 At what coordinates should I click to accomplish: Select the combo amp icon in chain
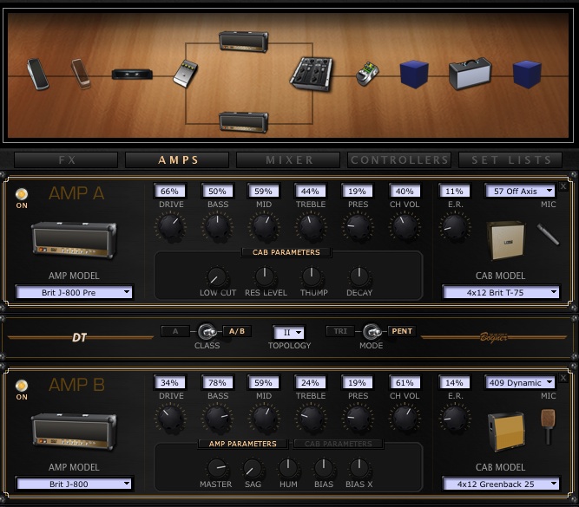click(x=470, y=75)
